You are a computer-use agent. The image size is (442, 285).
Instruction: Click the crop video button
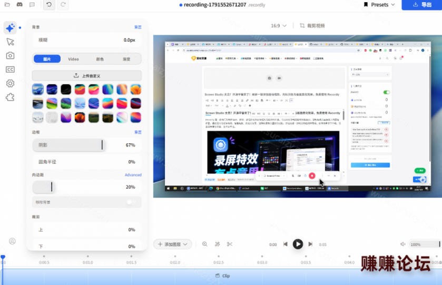click(312, 26)
